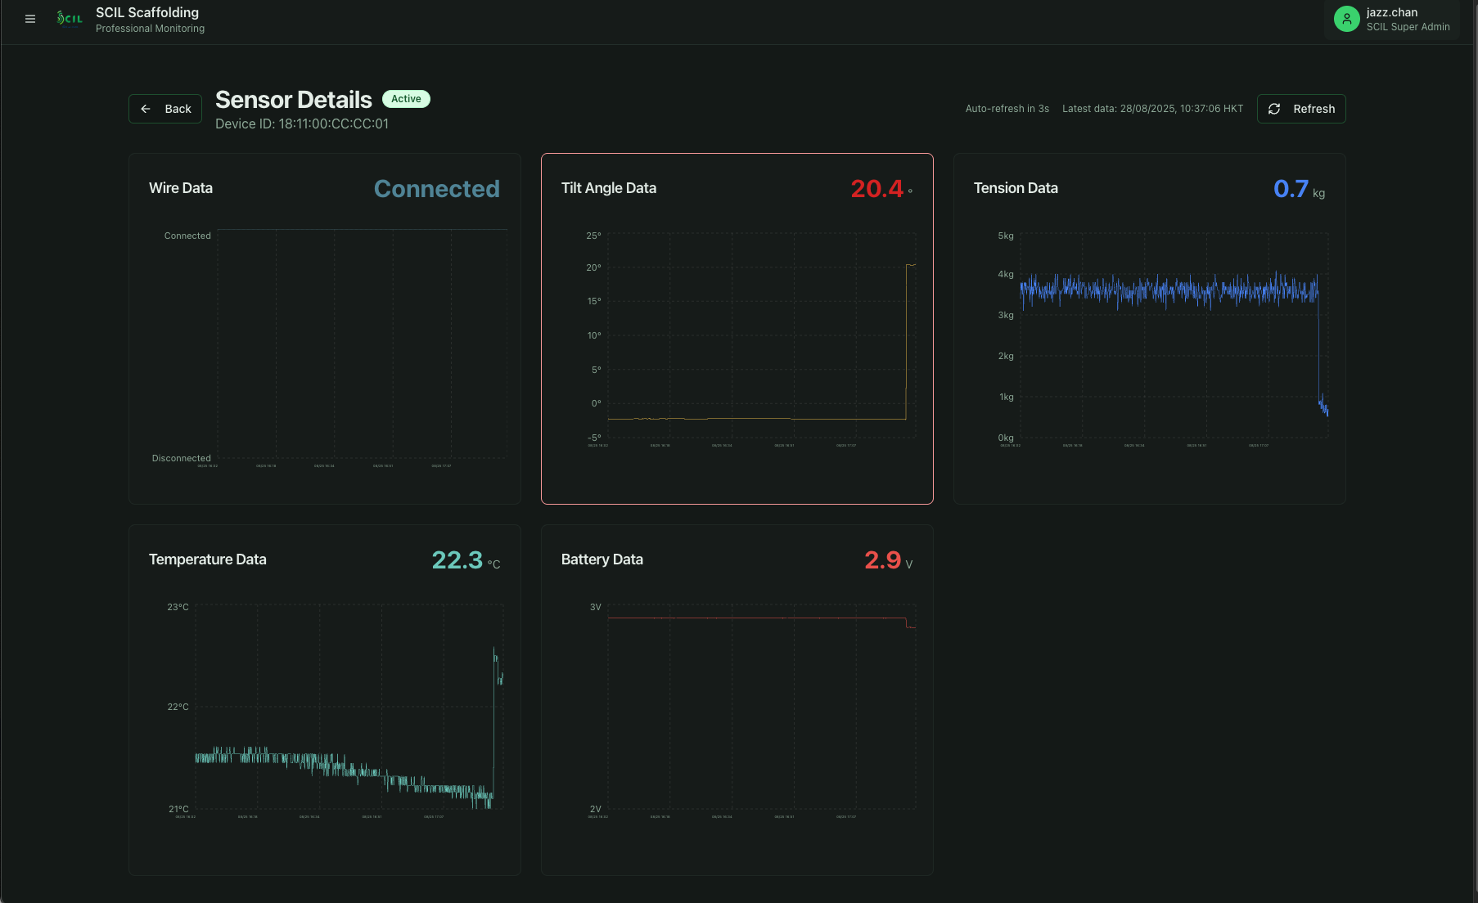Click the Active status badge
Screen dimensions: 1478x903
point(406,99)
